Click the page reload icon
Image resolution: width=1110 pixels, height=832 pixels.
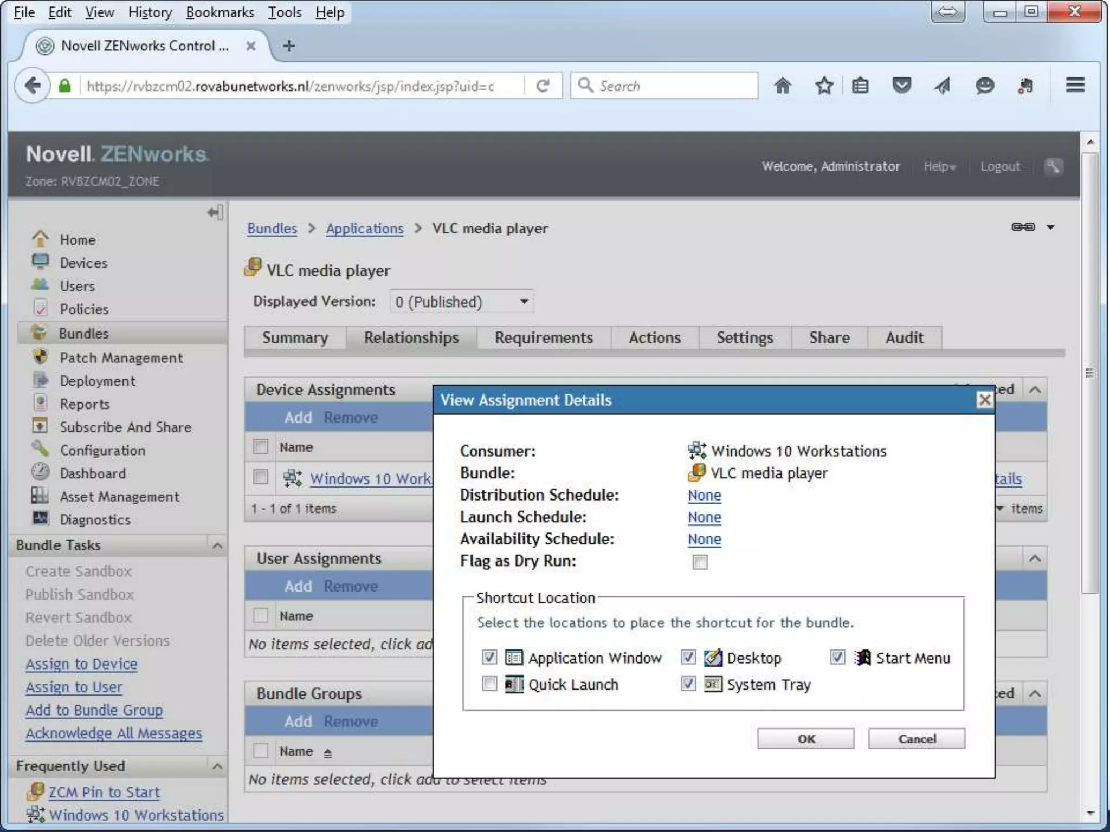point(543,86)
